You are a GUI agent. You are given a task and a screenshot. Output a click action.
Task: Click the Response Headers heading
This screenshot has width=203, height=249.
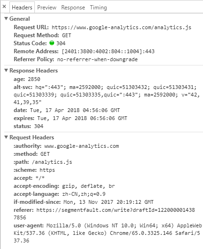tap(33, 71)
